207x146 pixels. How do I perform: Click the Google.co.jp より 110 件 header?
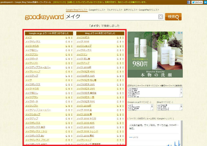(x=49, y=33)
